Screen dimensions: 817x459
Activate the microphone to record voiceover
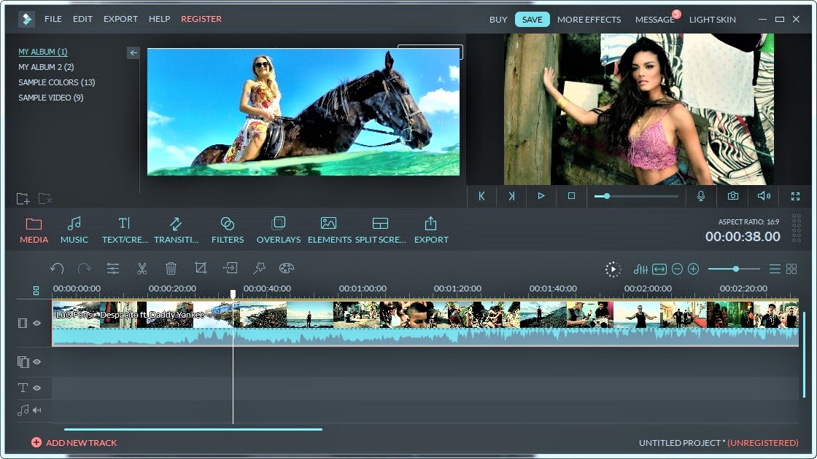point(701,196)
